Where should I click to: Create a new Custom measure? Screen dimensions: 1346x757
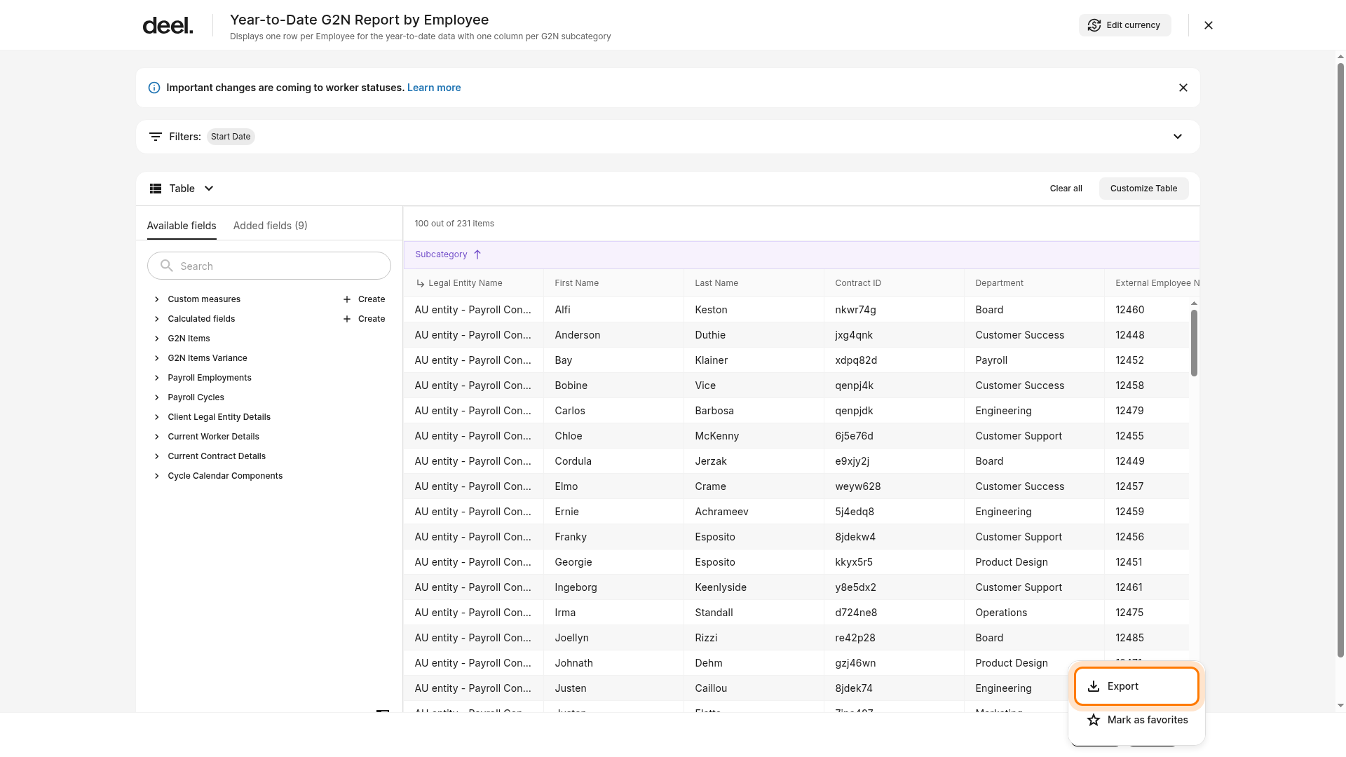tap(364, 299)
